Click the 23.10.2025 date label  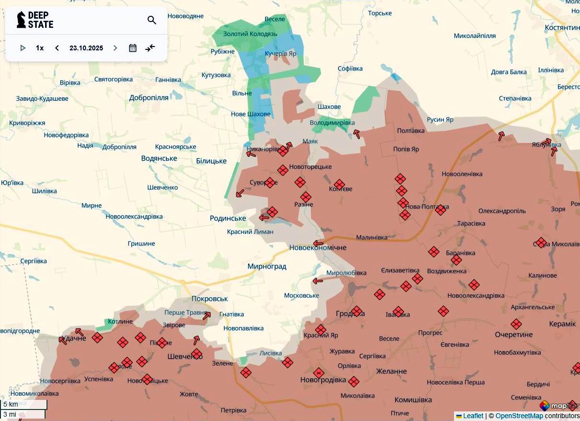click(x=86, y=48)
